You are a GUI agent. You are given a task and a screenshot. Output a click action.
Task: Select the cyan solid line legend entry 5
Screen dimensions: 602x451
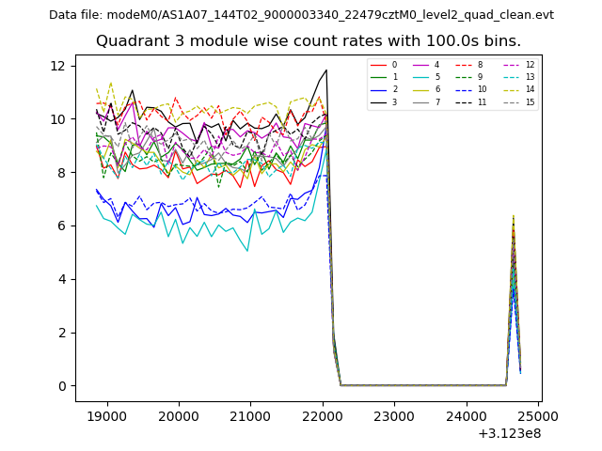pyautogui.click(x=425, y=77)
